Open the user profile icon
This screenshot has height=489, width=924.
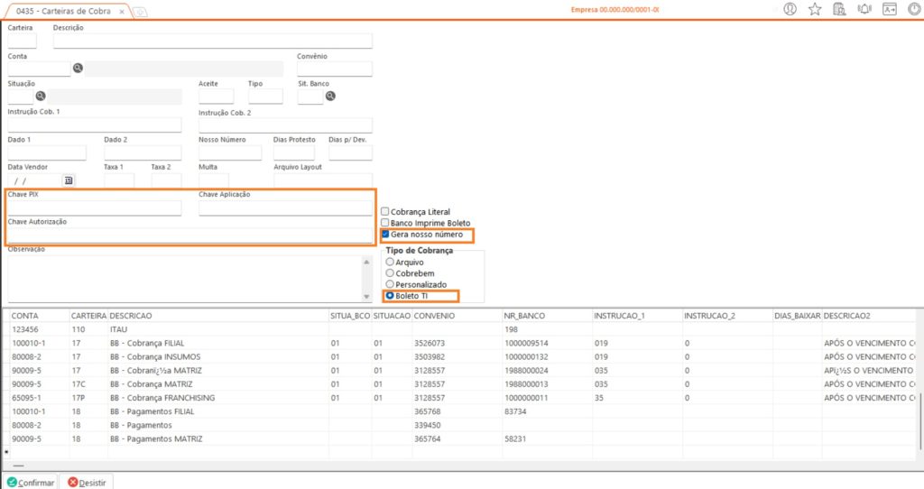coord(790,9)
